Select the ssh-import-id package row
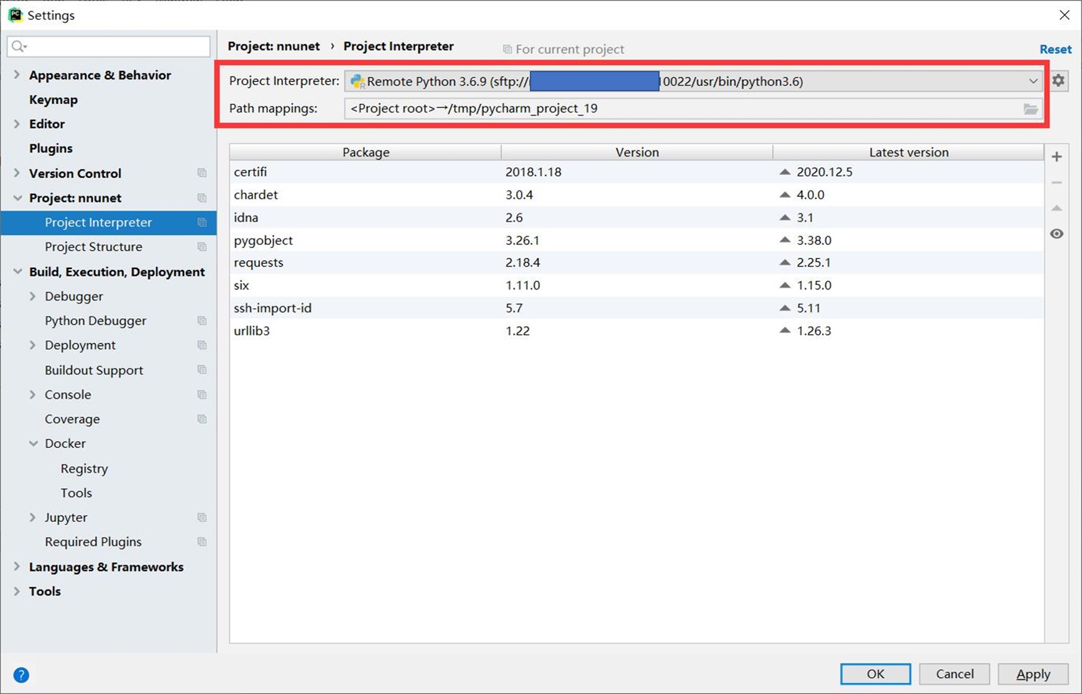Screen dimensions: 1082x694 point(637,308)
